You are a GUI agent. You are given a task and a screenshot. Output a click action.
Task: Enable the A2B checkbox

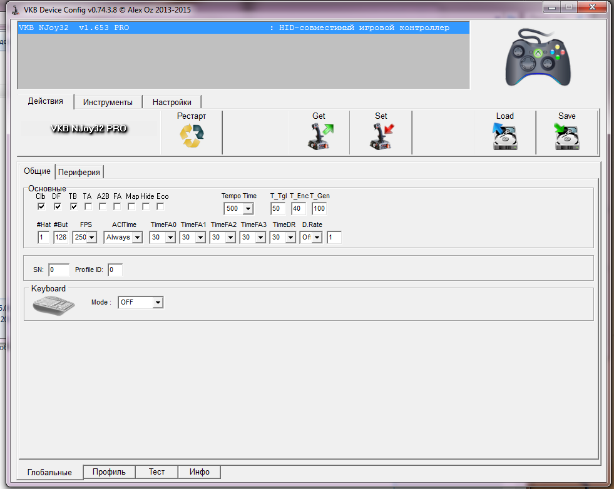click(x=103, y=206)
